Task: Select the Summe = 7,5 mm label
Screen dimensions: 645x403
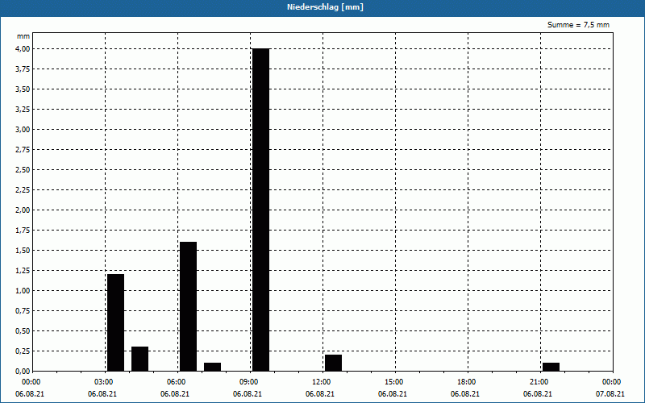Action: (578, 25)
